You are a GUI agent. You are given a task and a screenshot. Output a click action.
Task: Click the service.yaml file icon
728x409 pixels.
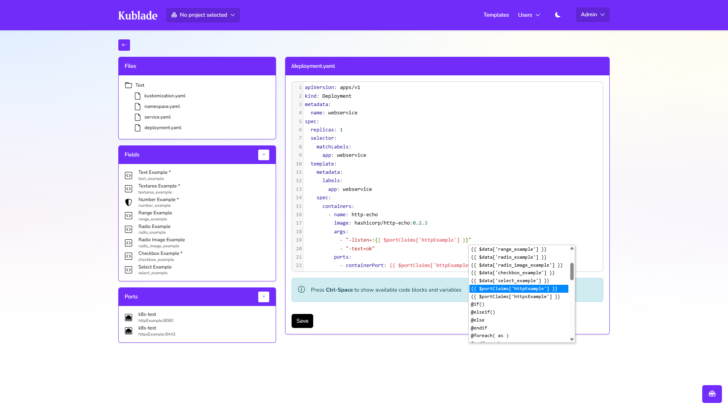tap(138, 117)
